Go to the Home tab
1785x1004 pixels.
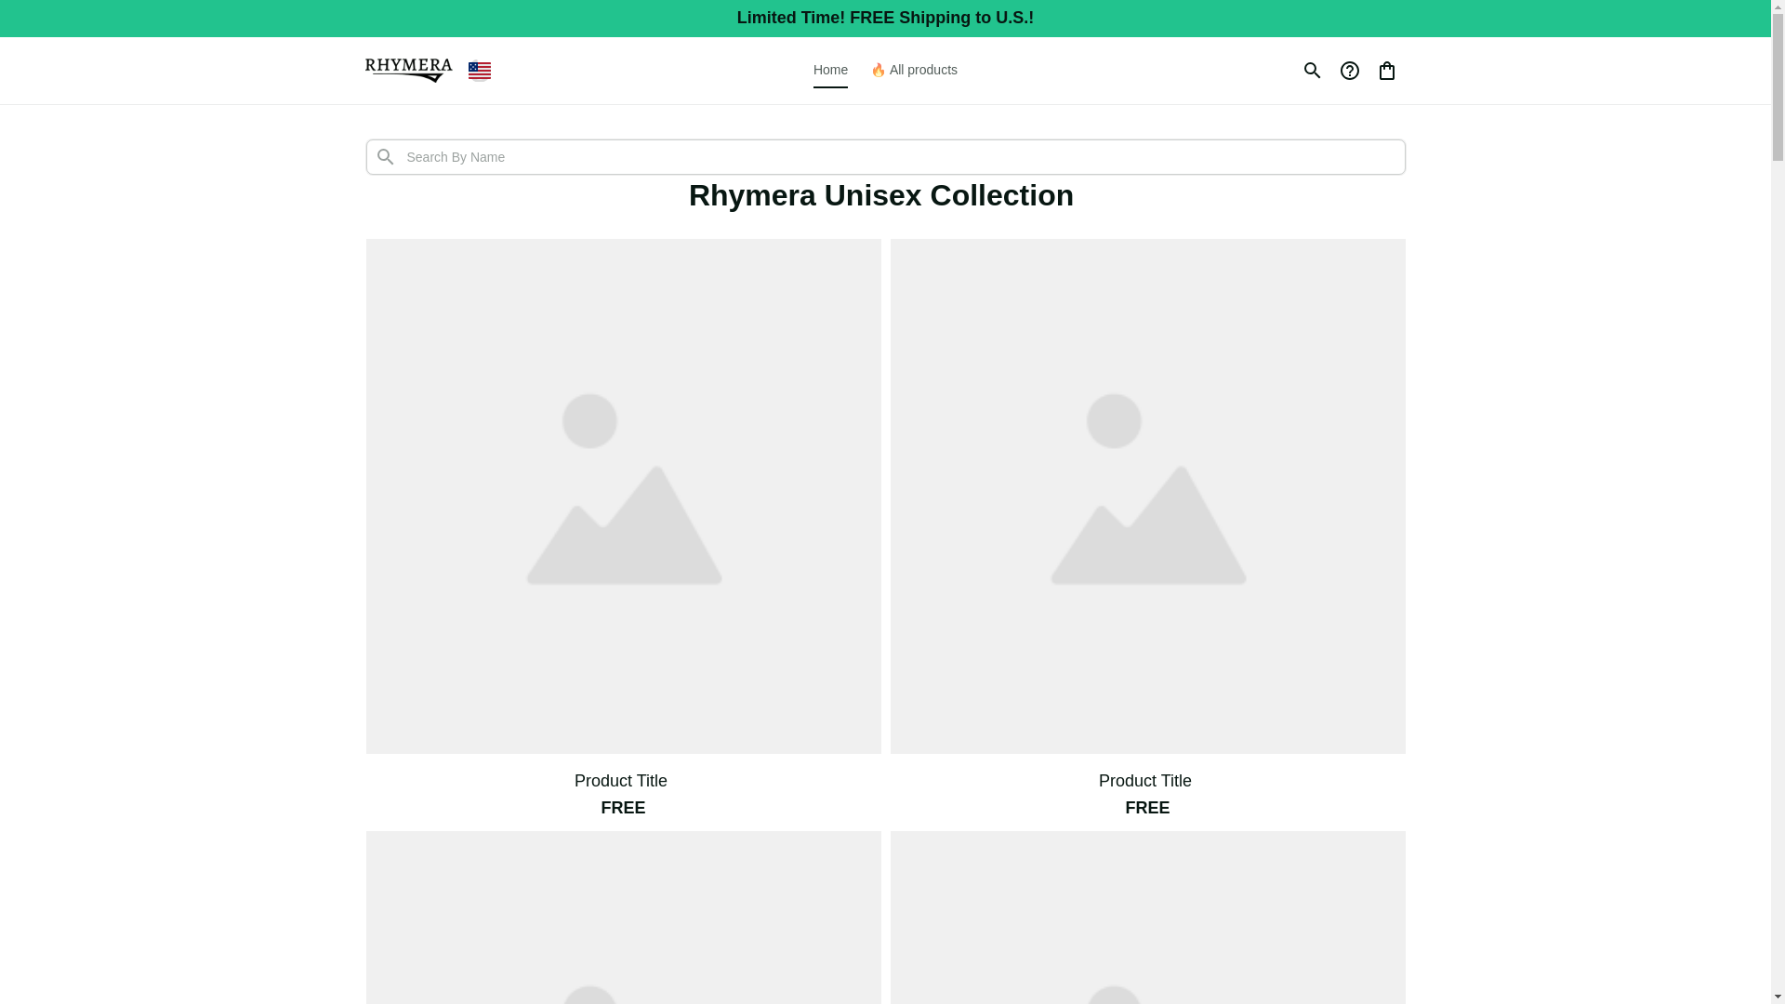830,71
